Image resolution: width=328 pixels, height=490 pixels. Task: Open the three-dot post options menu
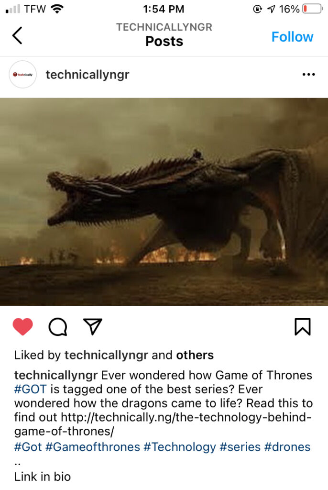tap(308, 74)
